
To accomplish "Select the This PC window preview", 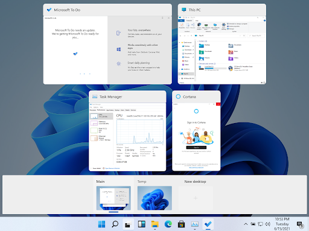I will [222, 44].
